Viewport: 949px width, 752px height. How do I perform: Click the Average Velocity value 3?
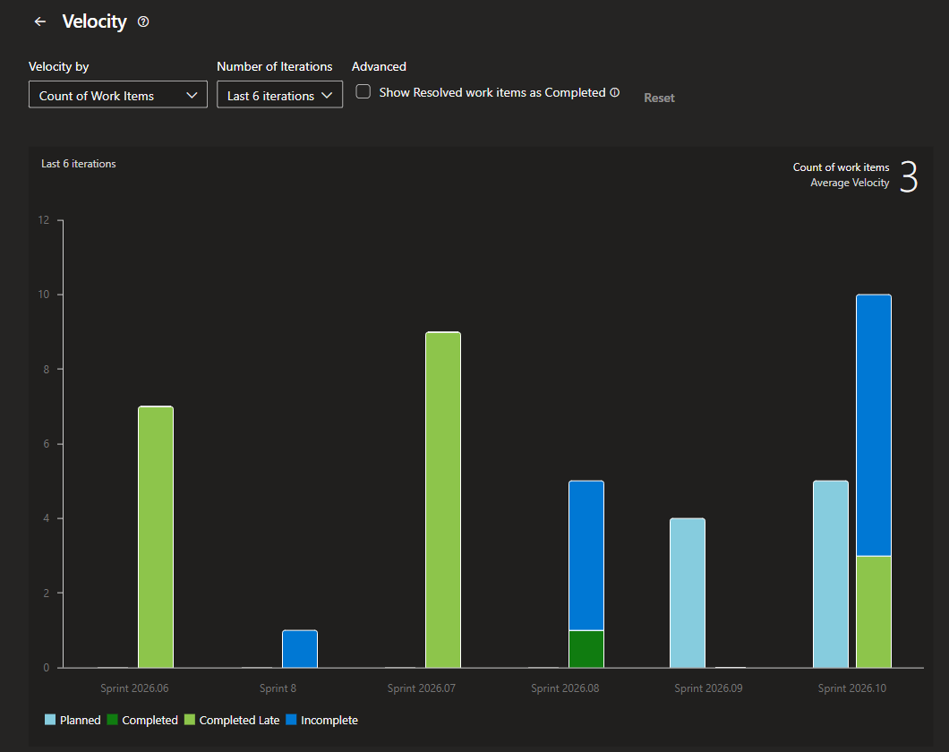[x=909, y=176]
